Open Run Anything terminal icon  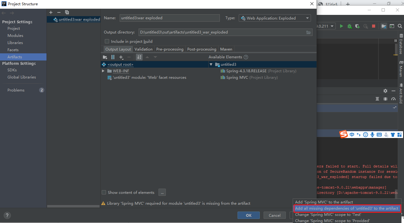pyautogui.click(x=392, y=26)
